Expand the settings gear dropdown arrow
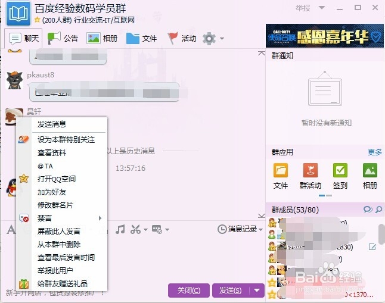Viewport: 385px width, 303px height. (x=222, y=39)
